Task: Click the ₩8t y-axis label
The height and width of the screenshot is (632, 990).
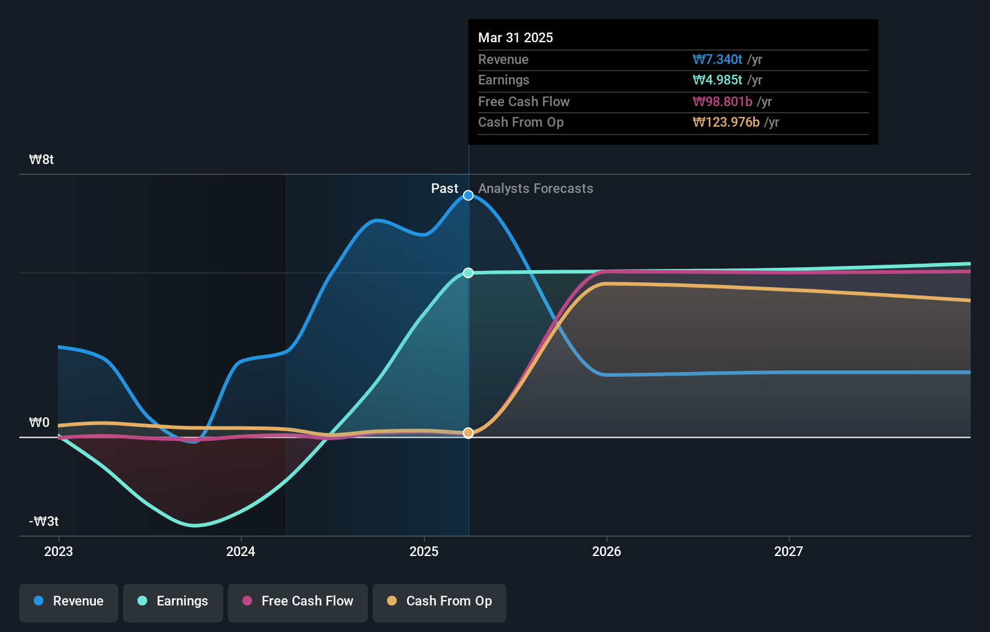Action: [x=42, y=160]
